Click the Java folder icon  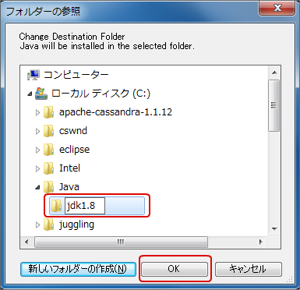48,187
